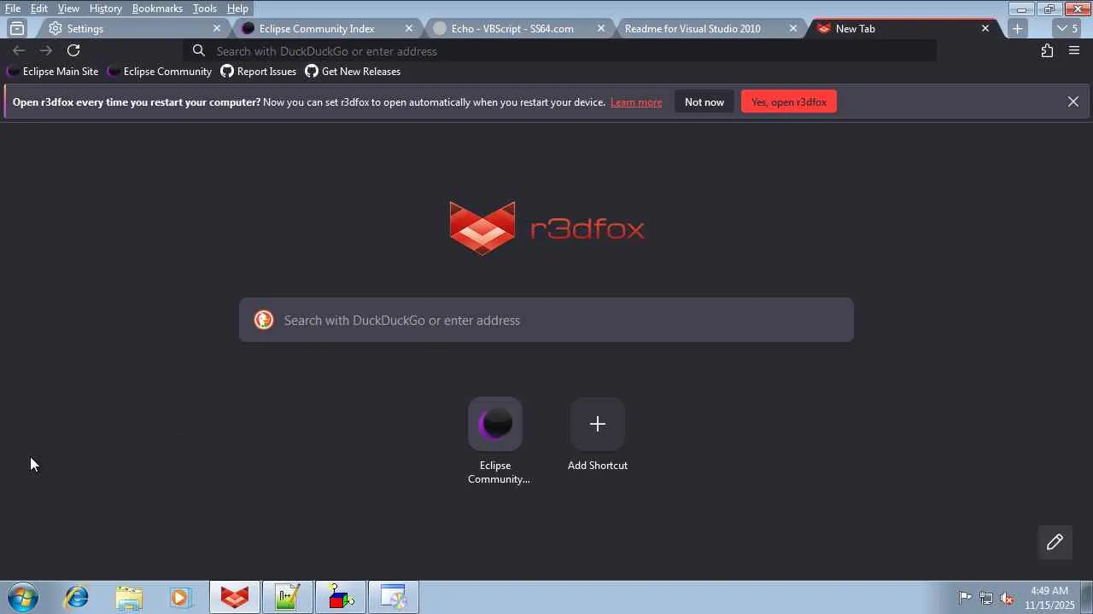This screenshot has height=614, width=1093.
Task: Open a new tab with plus button
Action: (x=1017, y=28)
